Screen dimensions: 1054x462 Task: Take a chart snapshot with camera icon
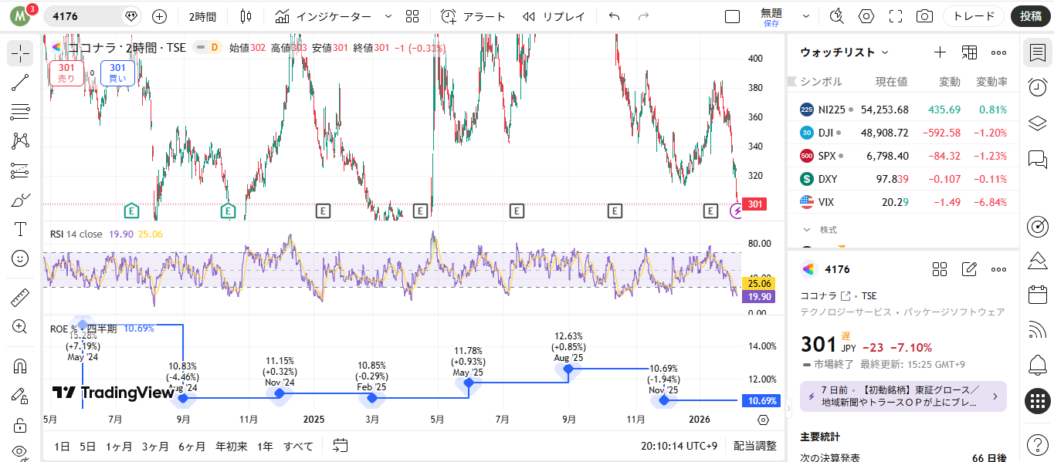924,16
